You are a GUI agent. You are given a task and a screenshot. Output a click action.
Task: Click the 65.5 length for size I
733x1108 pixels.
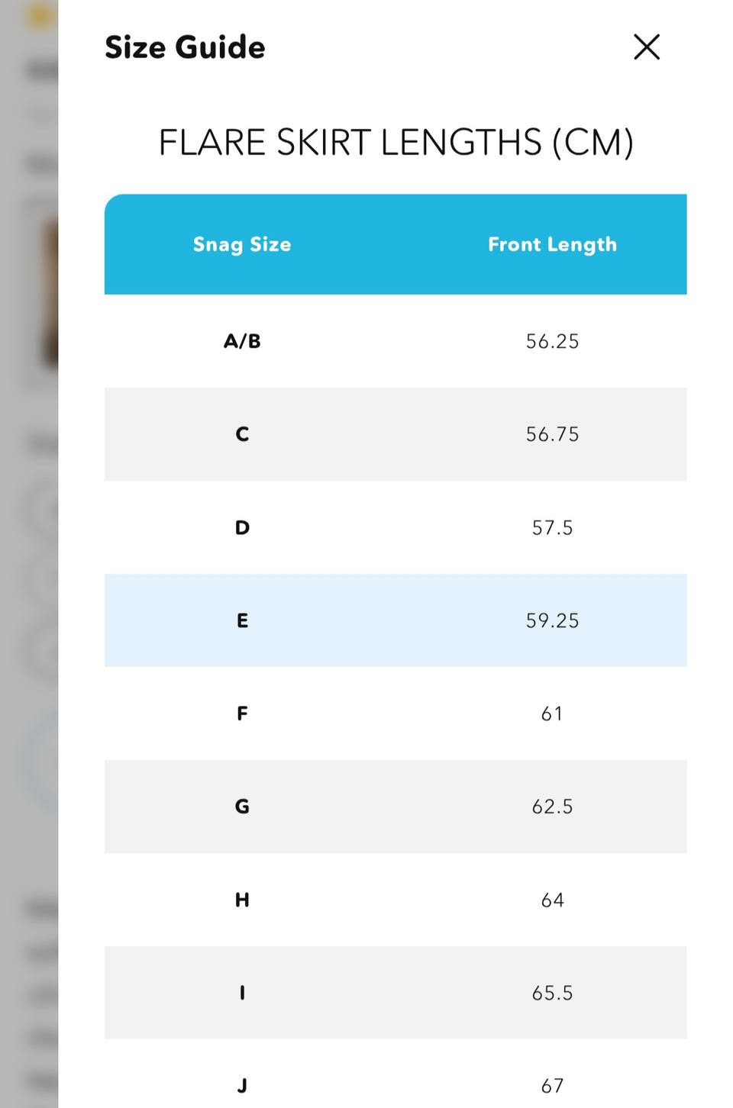click(x=552, y=993)
